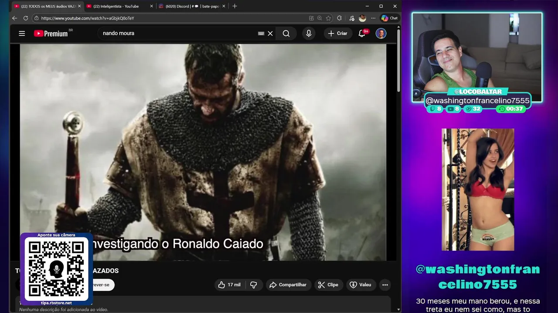Create a Clipe from the video

point(328,285)
